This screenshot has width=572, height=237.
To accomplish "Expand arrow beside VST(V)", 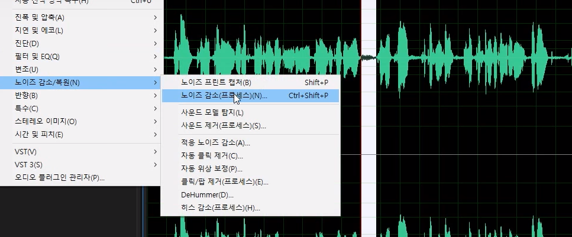I will pyautogui.click(x=156, y=152).
